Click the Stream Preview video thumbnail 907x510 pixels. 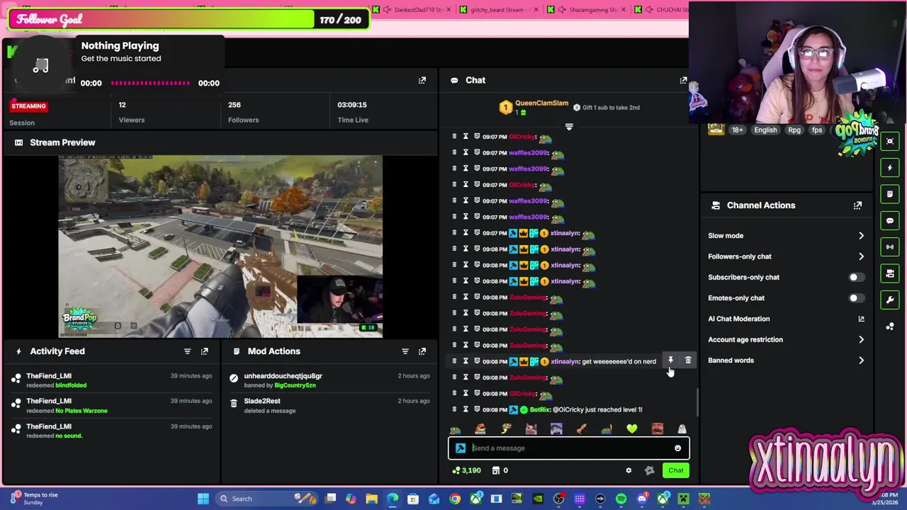pyautogui.click(x=220, y=246)
